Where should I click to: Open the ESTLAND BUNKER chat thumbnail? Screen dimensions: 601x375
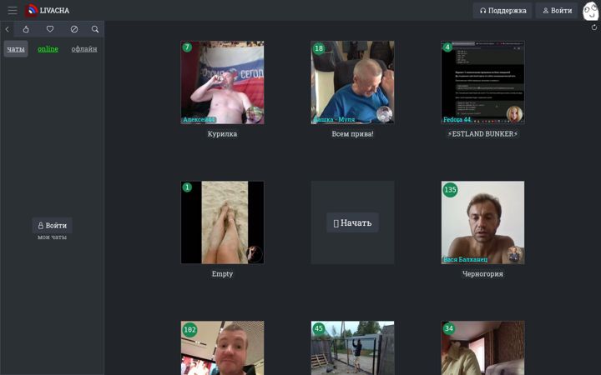pyautogui.click(x=483, y=82)
